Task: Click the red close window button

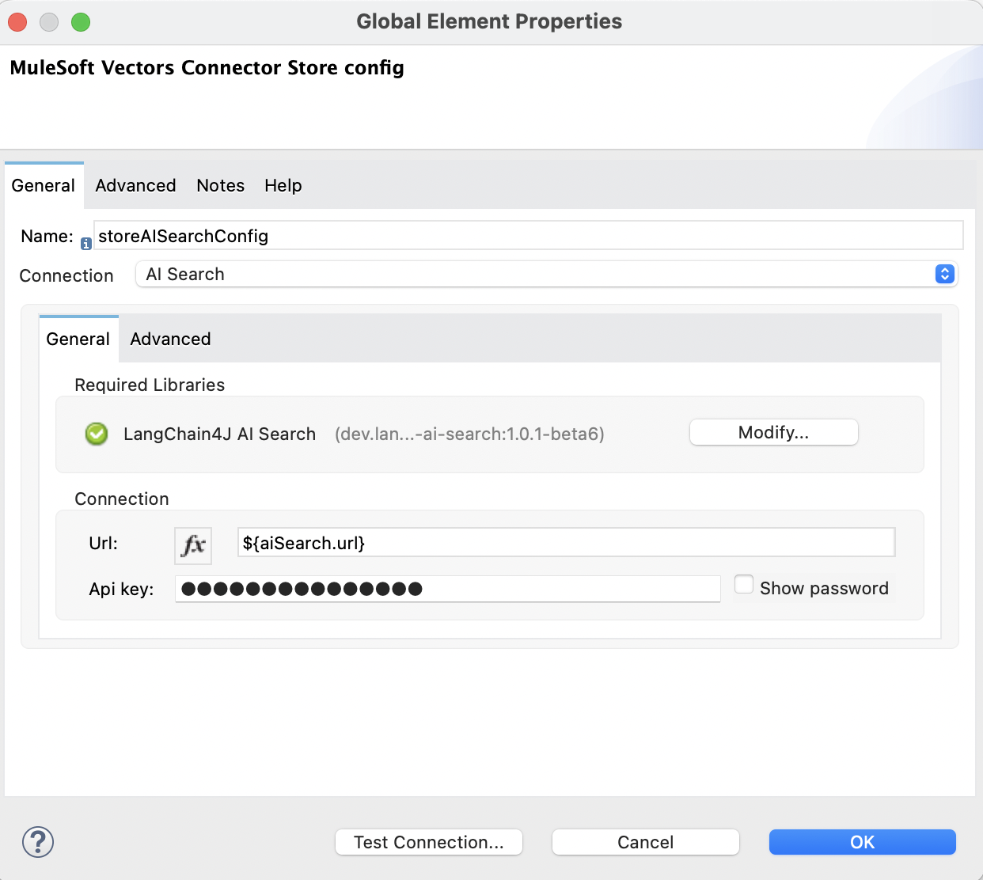Action: [17, 22]
